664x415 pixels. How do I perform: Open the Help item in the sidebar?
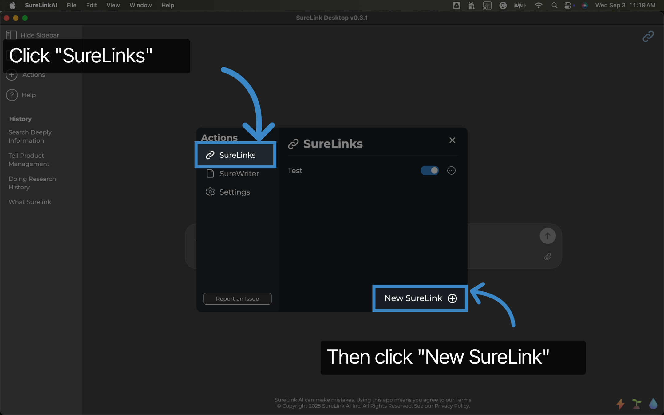tap(21, 95)
